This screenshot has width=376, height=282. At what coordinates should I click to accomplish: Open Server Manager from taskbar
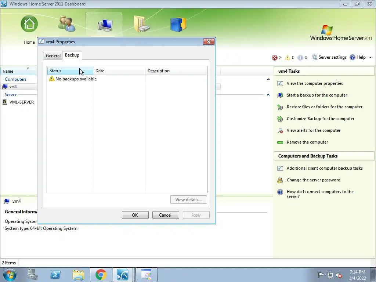point(33,275)
